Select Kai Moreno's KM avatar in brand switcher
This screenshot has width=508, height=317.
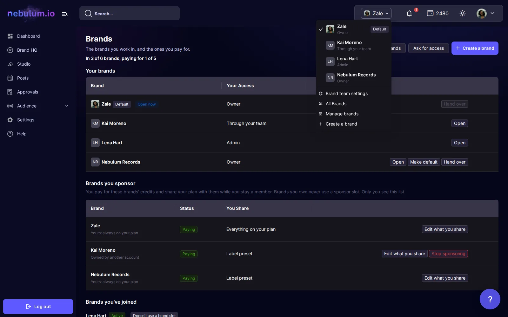coord(330,45)
